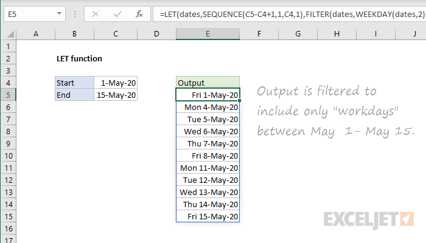Select cell 'Fri 15-May-20'
Image resolution: width=426 pixels, height=243 pixels.
pyautogui.click(x=208, y=217)
